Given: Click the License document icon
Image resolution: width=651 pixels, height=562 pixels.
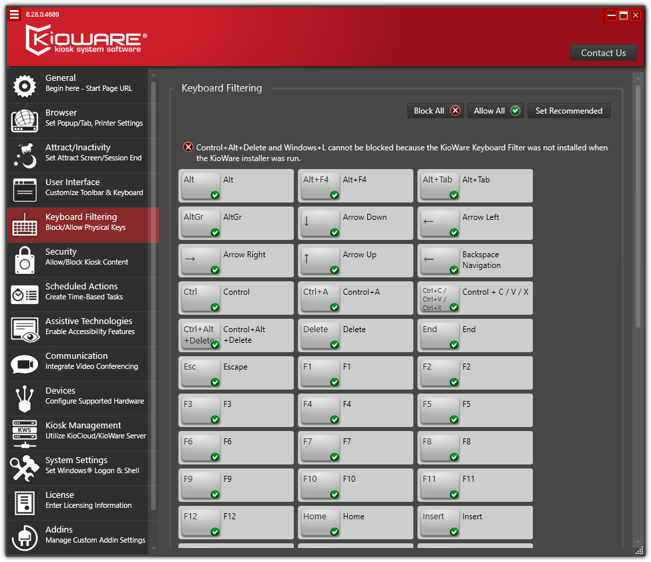Looking at the screenshot, I should [x=25, y=503].
